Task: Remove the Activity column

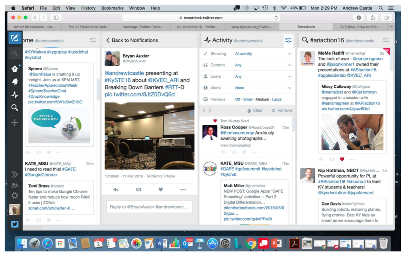Action: 282,111
